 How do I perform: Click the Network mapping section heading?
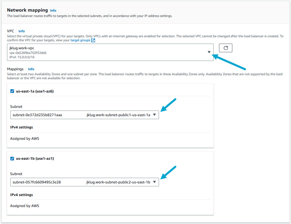point(27,10)
